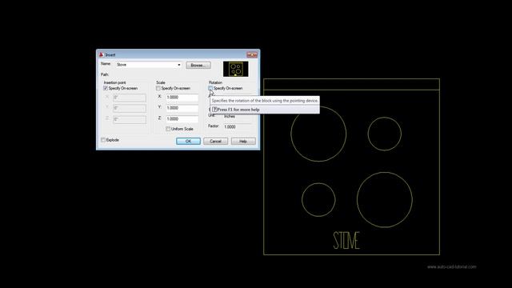Click the Scale Y value field

pyautogui.click(x=182, y=108)
